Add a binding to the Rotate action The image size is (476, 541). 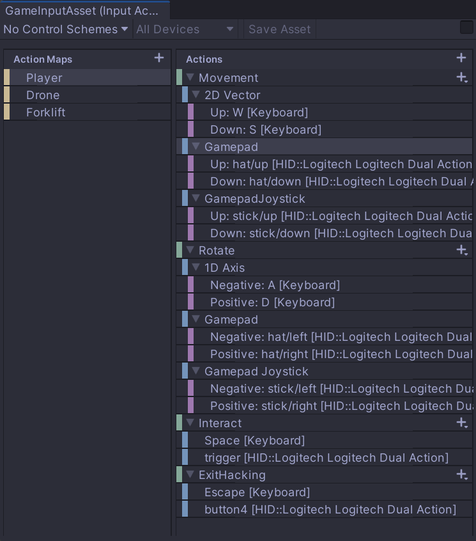[461, 250]
